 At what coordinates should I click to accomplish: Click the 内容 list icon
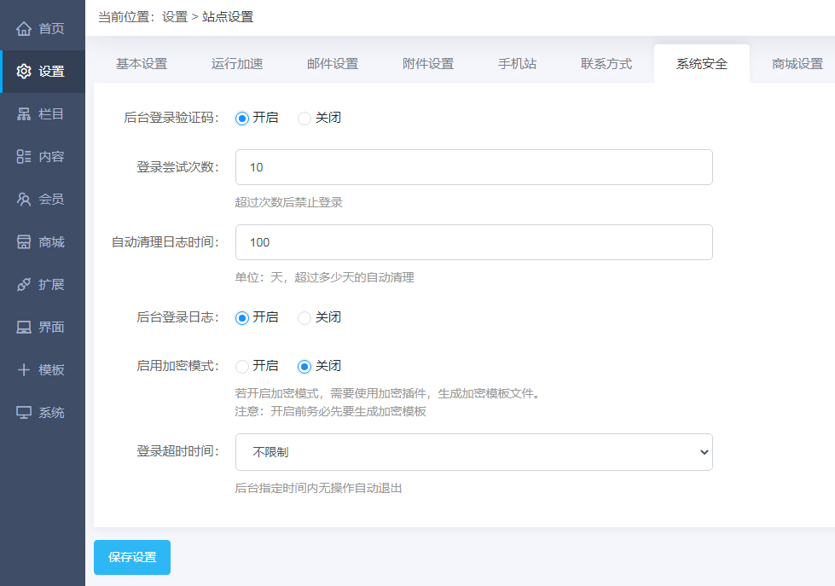[x=24, y=157]
